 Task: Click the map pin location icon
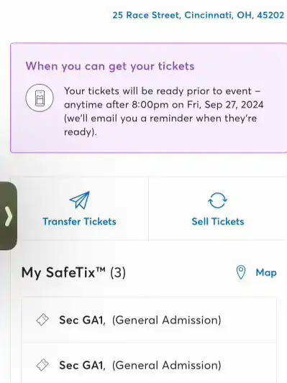(241, 272)
